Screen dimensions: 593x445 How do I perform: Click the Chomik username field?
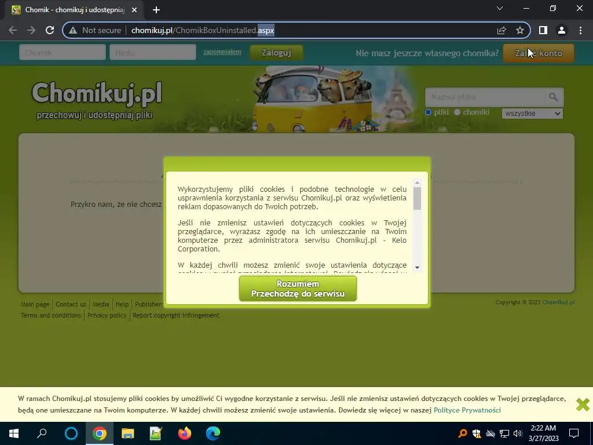63,53
